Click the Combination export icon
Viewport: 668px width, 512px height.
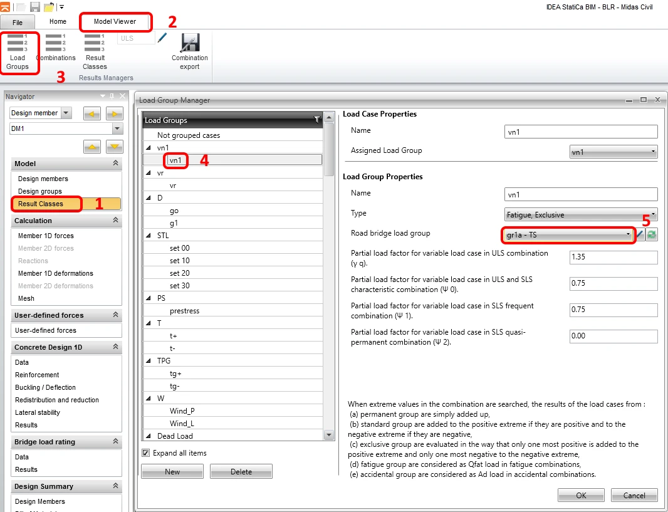(190, 52)
